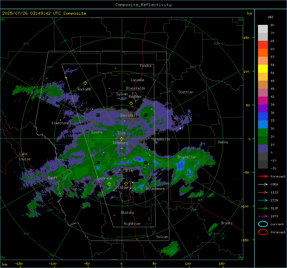Click the Calgary city label
287x268 pixels.
124,187
